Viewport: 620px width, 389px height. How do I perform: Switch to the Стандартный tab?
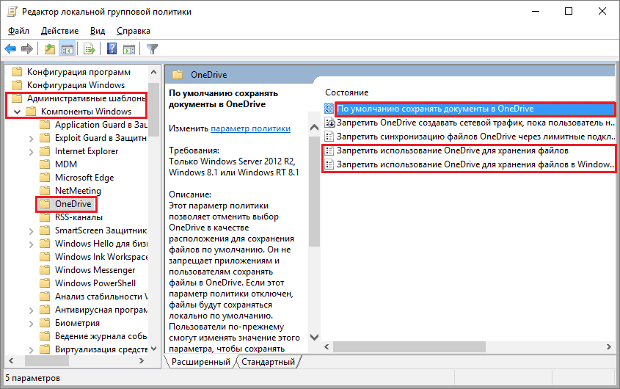coord(268,362)
